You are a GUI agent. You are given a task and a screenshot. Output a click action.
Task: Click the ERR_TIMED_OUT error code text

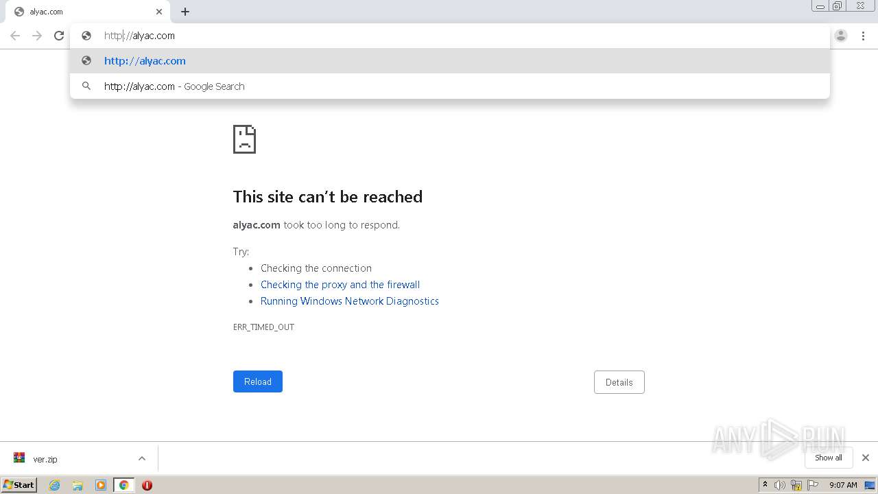pyautogui.click(x=263, y=327)
